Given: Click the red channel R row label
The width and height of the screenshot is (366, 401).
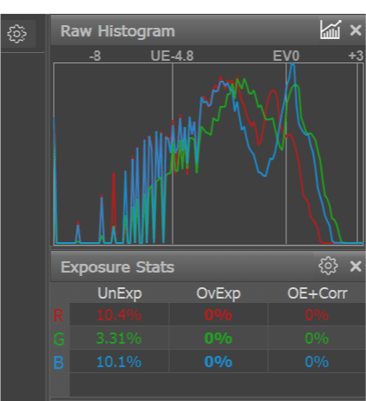Looking at the screenshot, I should click(x=58, y=316).
